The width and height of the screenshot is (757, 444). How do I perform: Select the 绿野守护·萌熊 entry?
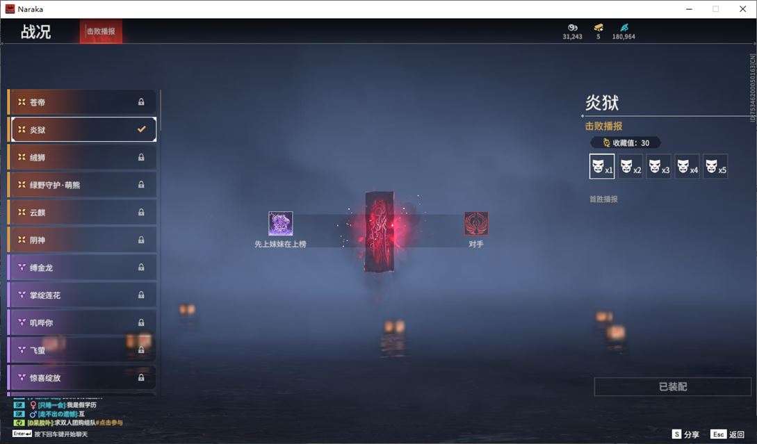tap(82, 184)
